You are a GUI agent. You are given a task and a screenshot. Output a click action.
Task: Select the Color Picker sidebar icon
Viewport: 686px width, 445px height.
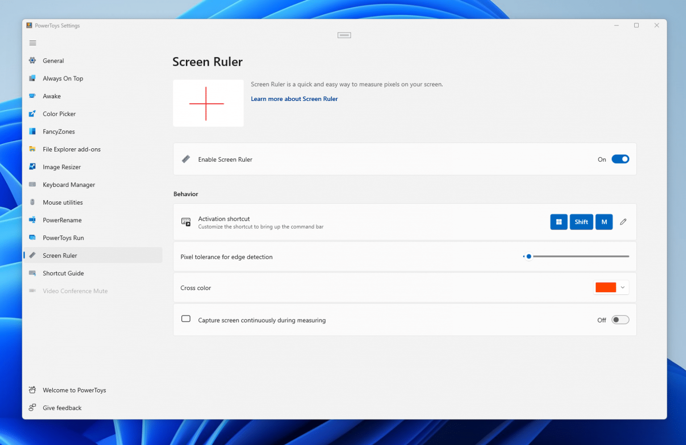coord(33,113)
